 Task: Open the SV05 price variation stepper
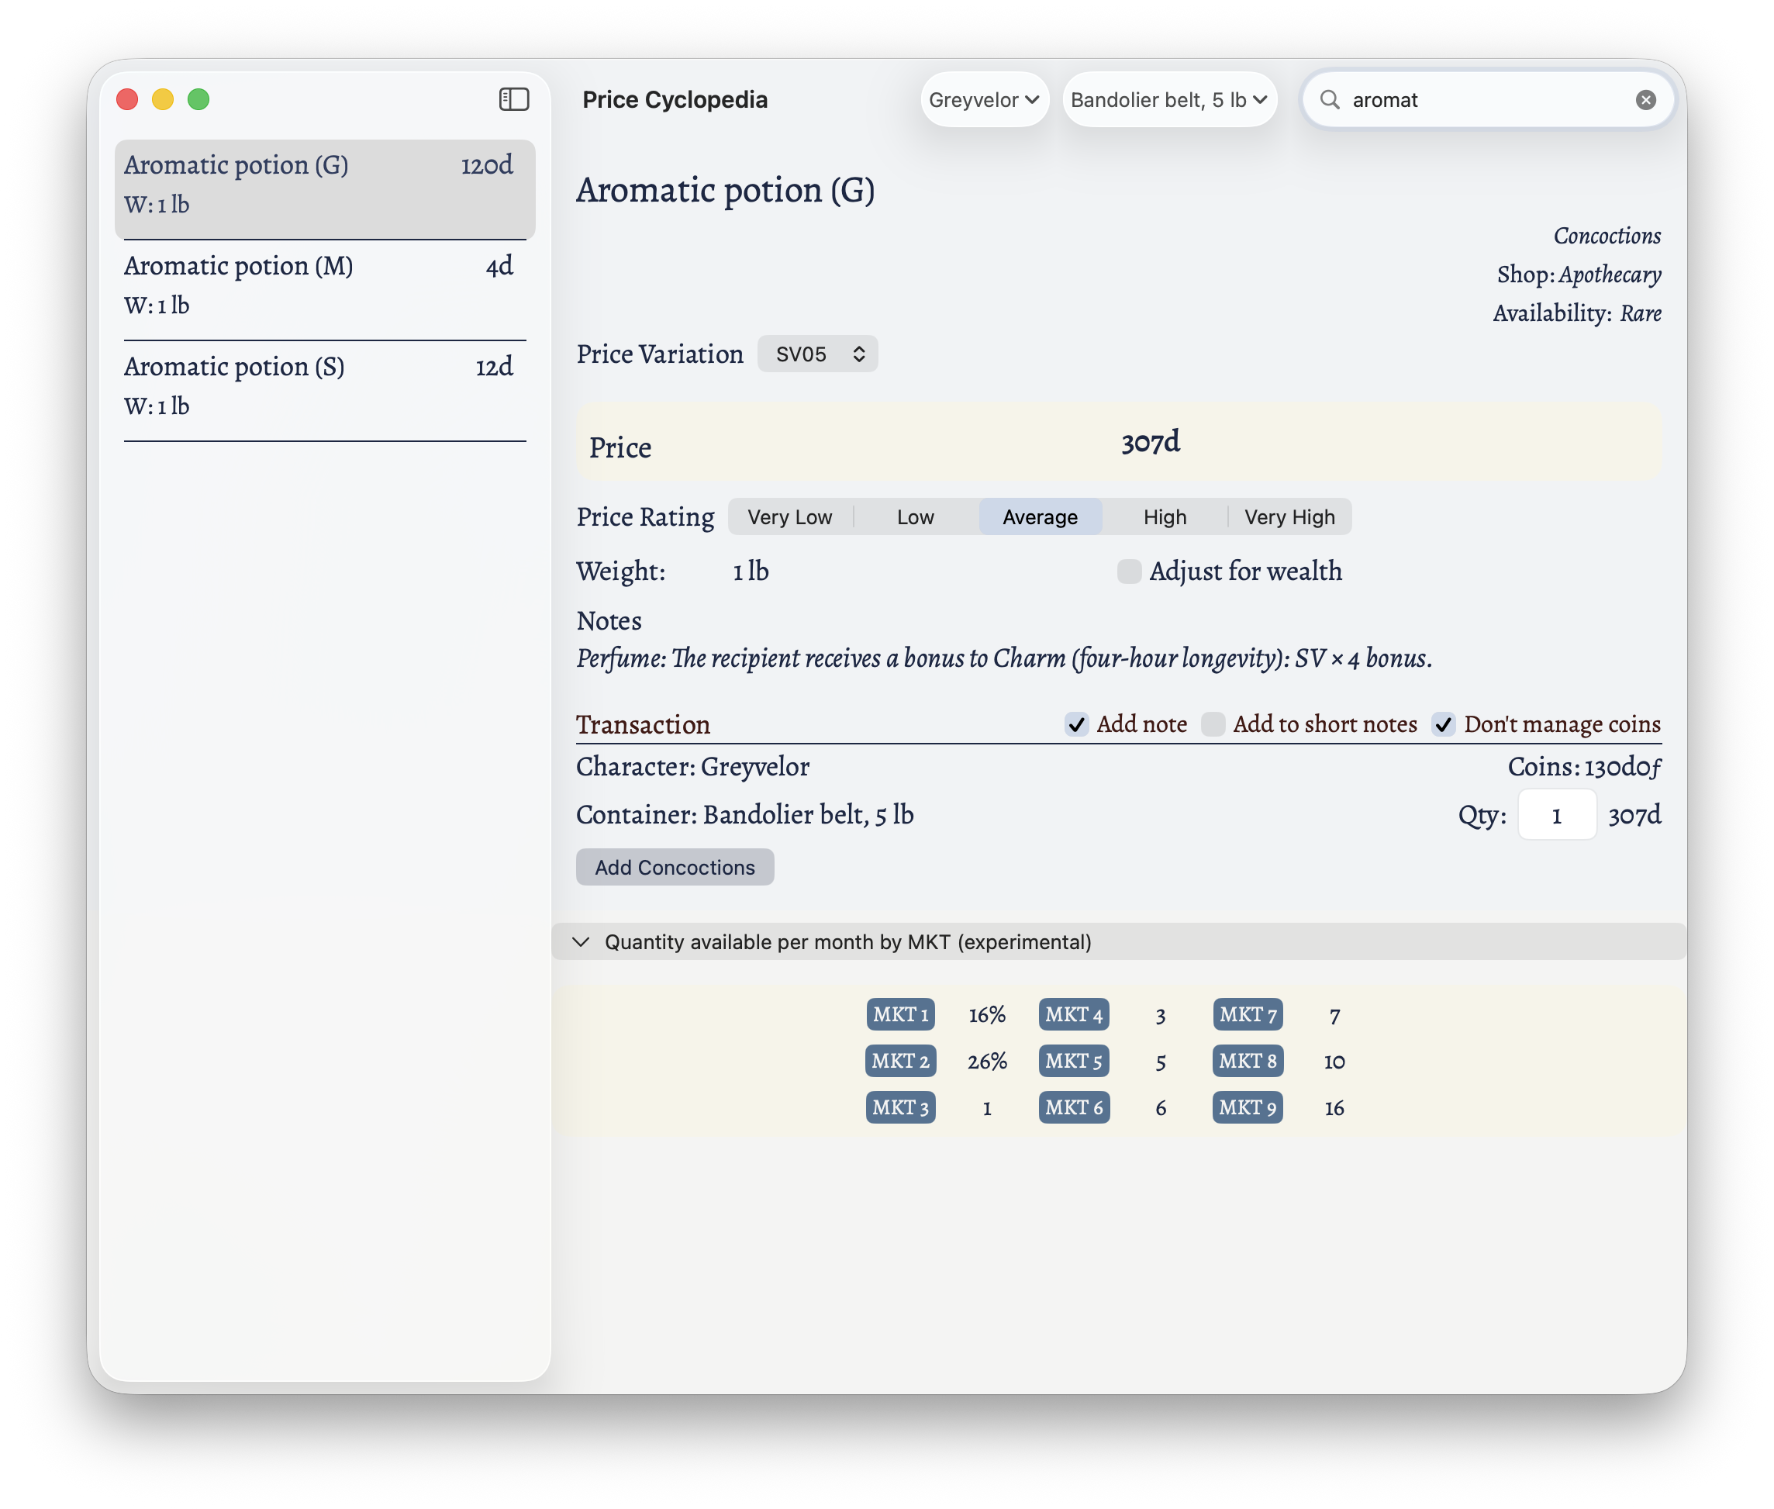817,354
